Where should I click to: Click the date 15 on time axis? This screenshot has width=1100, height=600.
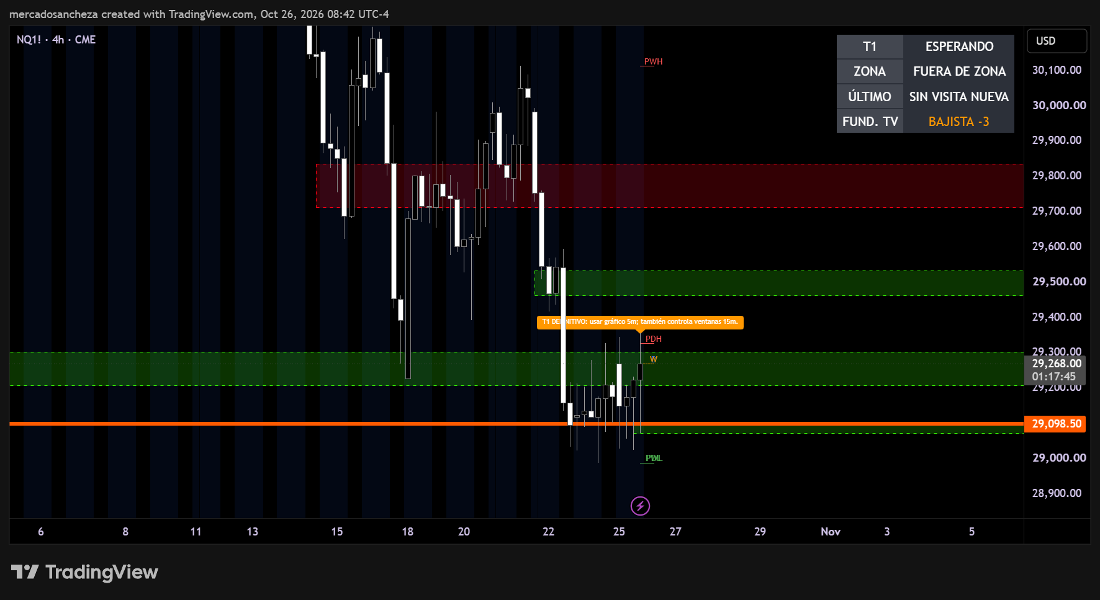click(x=336, y=532)
